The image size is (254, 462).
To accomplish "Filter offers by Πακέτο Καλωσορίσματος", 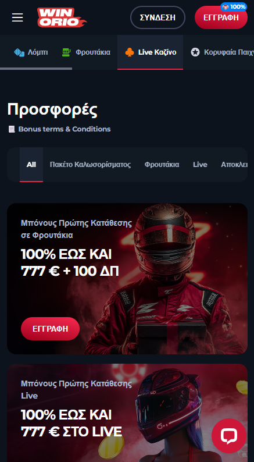I will coord(90,165).
